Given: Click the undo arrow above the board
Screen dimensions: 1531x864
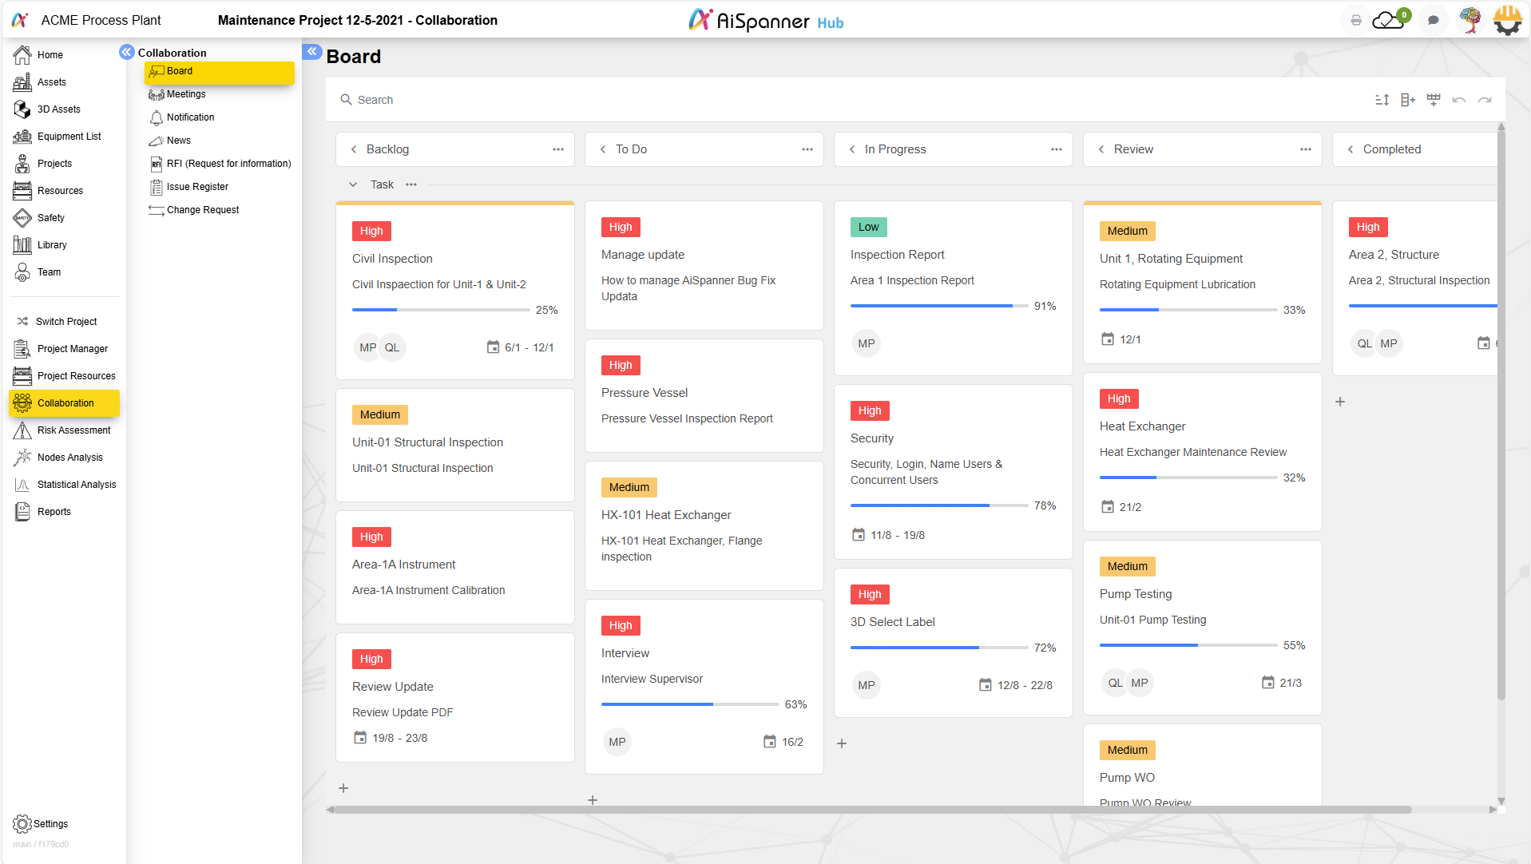Looking at the screenshot, I should [1460, 99].
